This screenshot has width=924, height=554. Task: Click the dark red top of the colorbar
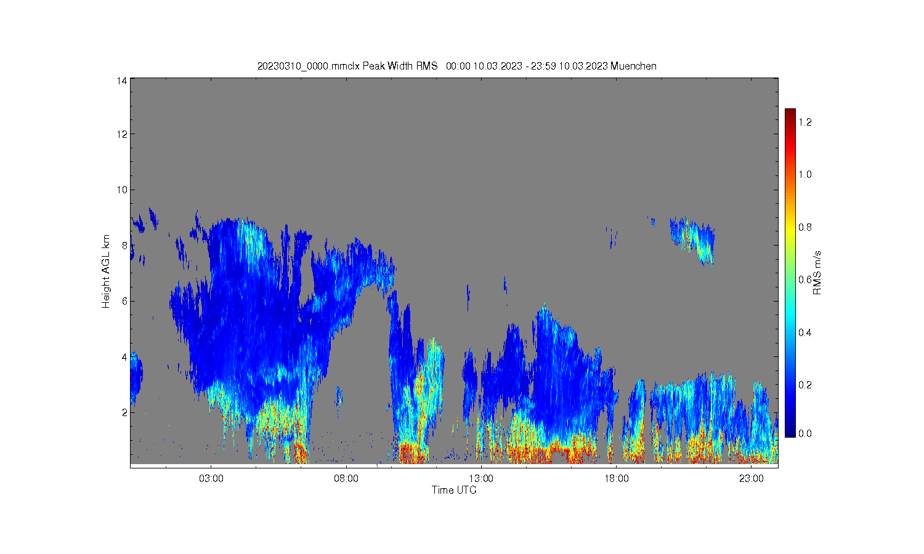coord(790,113)
